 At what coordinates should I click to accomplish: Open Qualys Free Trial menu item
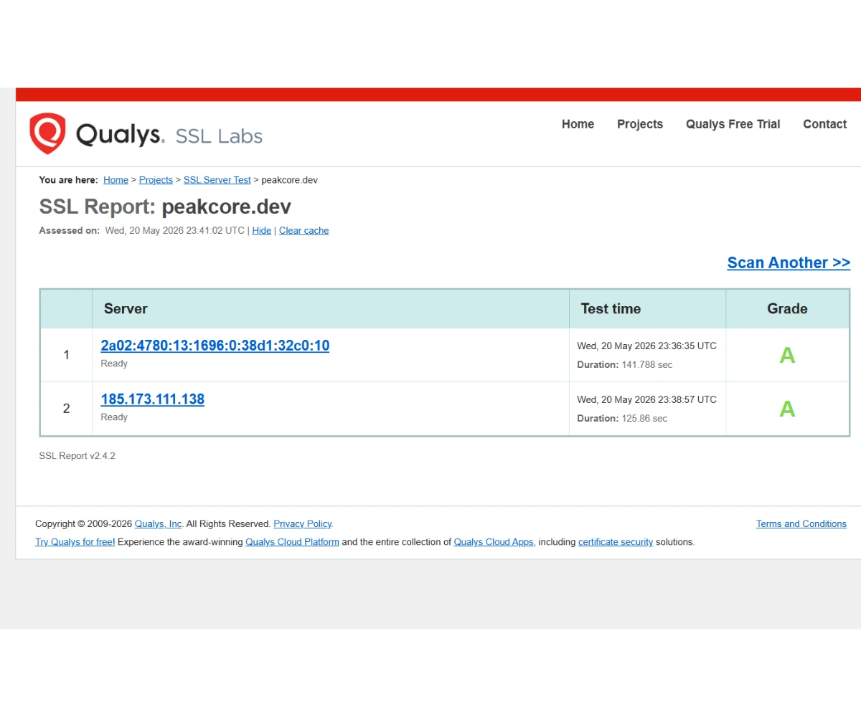(x=733, y=124)
